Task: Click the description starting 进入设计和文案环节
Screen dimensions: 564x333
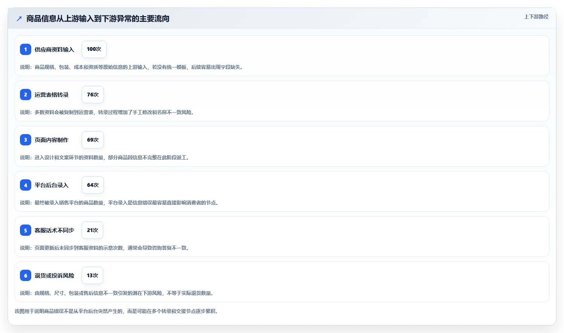Action: tap(105, 157)
